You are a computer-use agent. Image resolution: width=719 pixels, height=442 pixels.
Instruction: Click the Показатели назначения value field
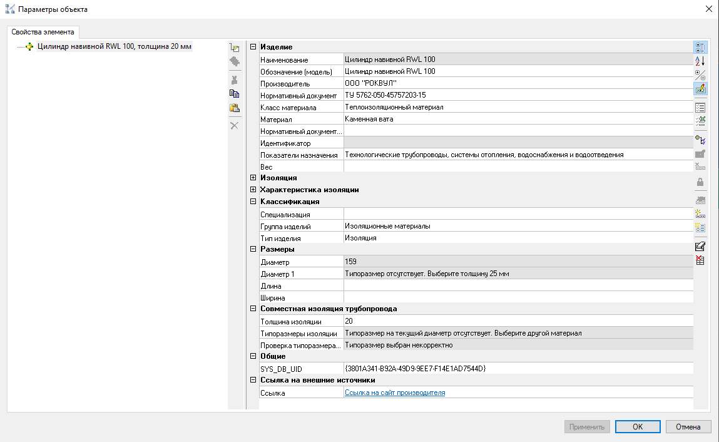click(x=518, y=155)
